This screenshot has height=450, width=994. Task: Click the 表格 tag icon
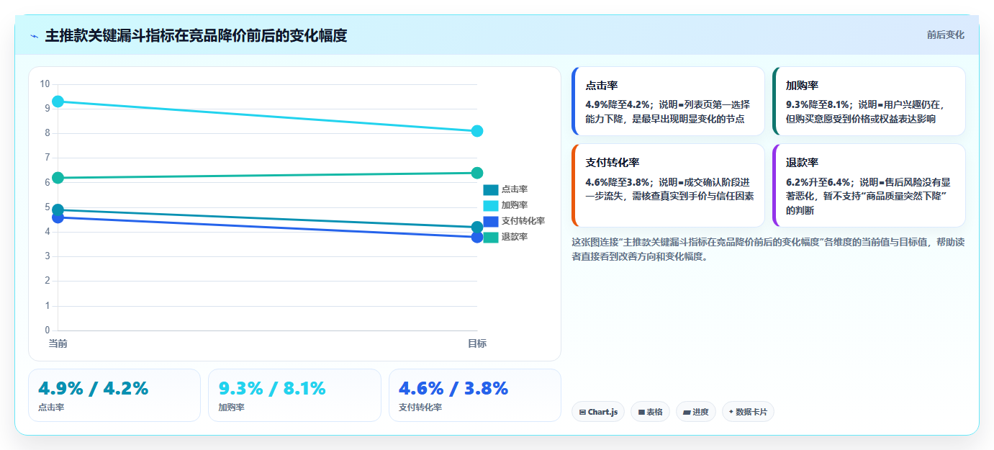pyautogui.click(x=641, y=413)
